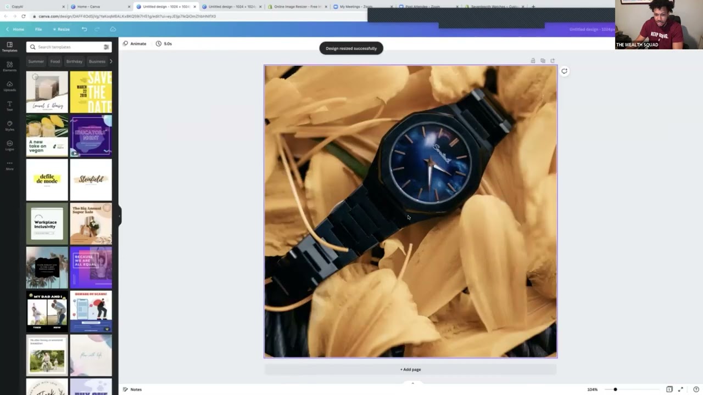Click the Add page button
Image resolution: width=703 pixels, height=395 pixels.
(x=410, y=370)
